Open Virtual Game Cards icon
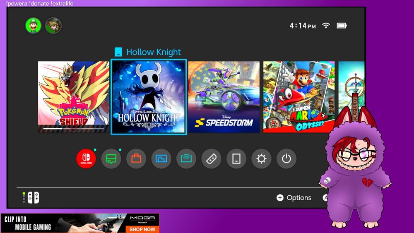 (x=236, y=159)
